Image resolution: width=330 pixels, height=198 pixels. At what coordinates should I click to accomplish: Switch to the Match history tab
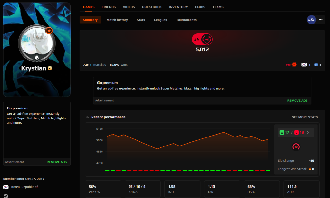117,20
